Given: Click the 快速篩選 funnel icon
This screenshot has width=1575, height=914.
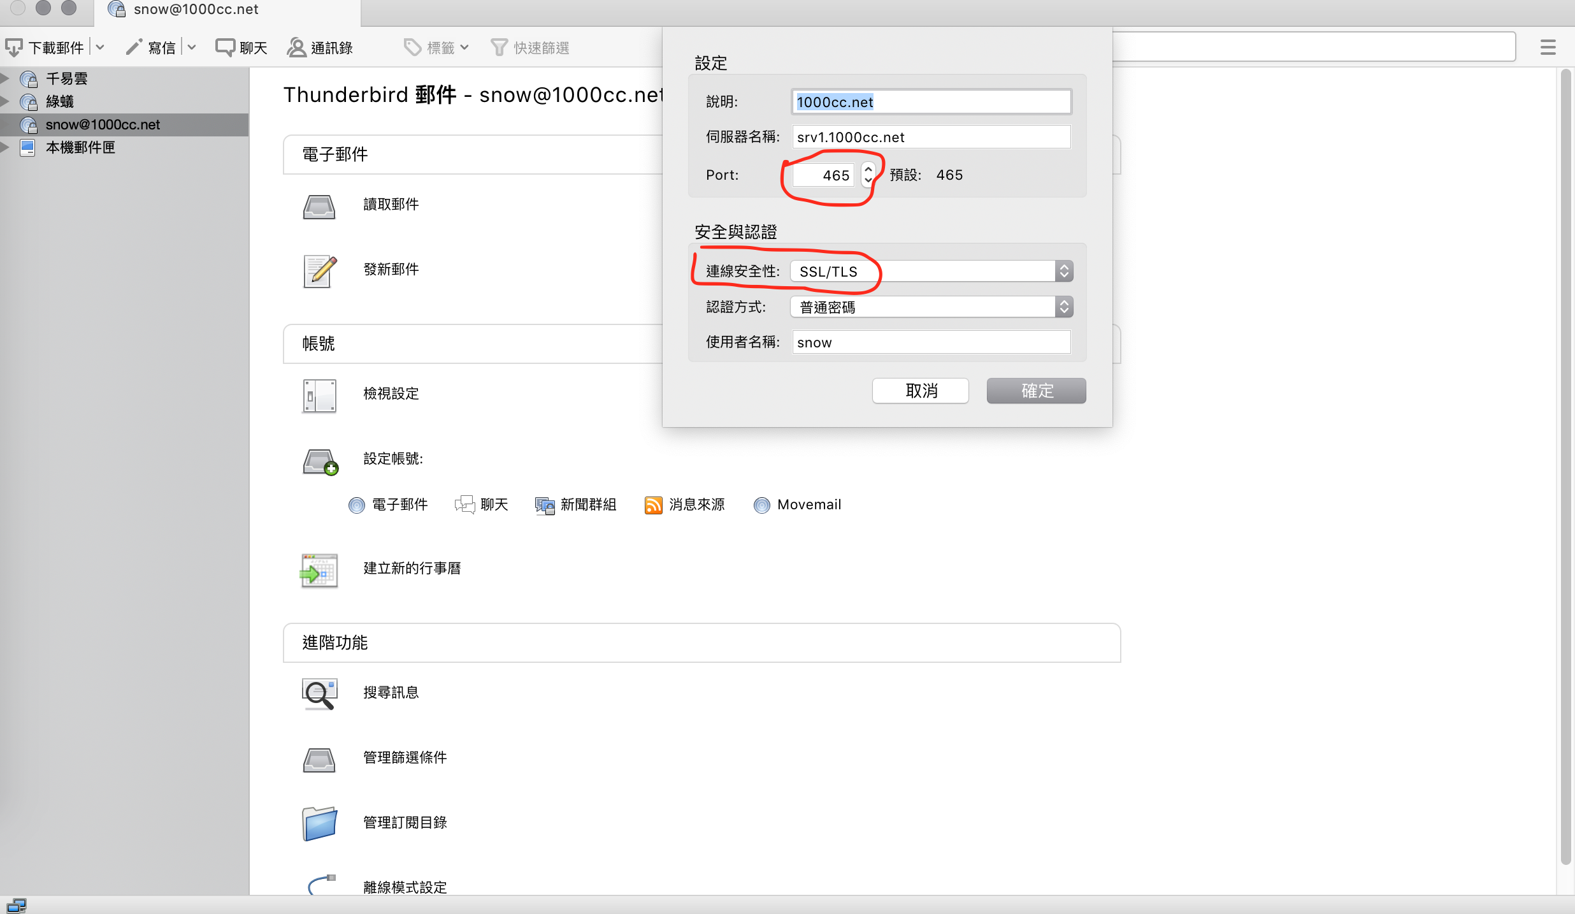Looking at the screenshot, I should click(x=500, y=47).
